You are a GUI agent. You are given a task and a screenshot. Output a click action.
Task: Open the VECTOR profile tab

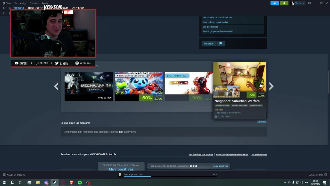[x=78, y=8]
